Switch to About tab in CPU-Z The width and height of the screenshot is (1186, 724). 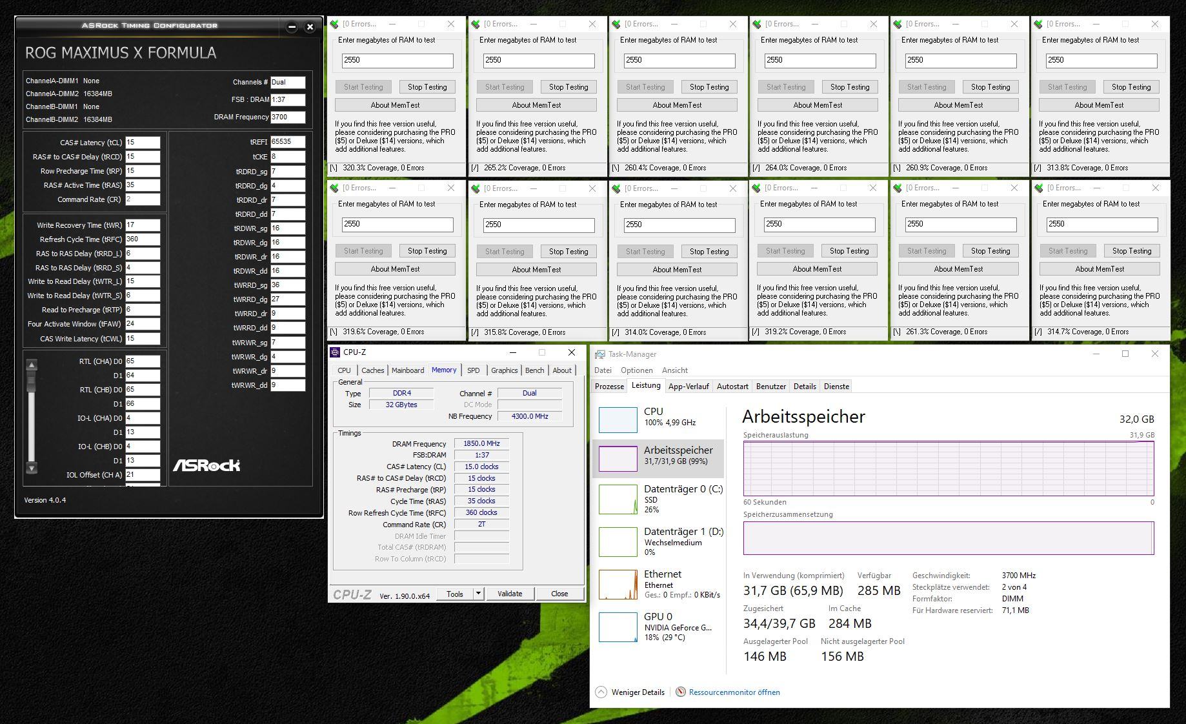[x=562, y=370]
